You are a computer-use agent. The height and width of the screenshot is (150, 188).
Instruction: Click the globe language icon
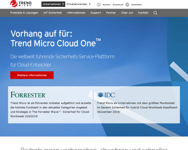coord(127,4)
